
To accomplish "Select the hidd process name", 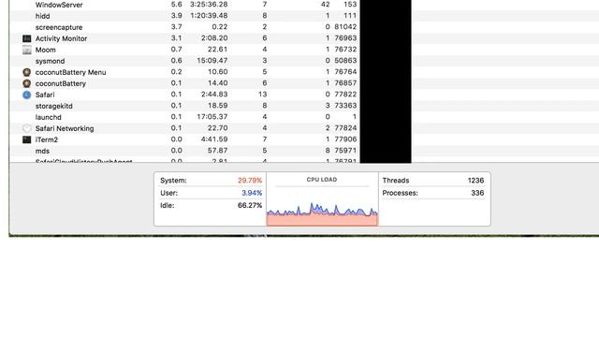I will point(42,16).
